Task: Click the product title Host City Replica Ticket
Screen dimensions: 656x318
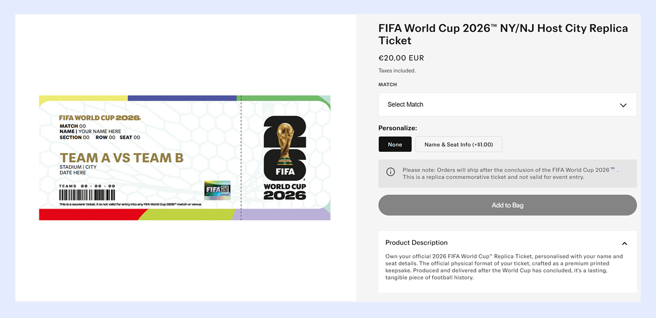Action: 503,34
